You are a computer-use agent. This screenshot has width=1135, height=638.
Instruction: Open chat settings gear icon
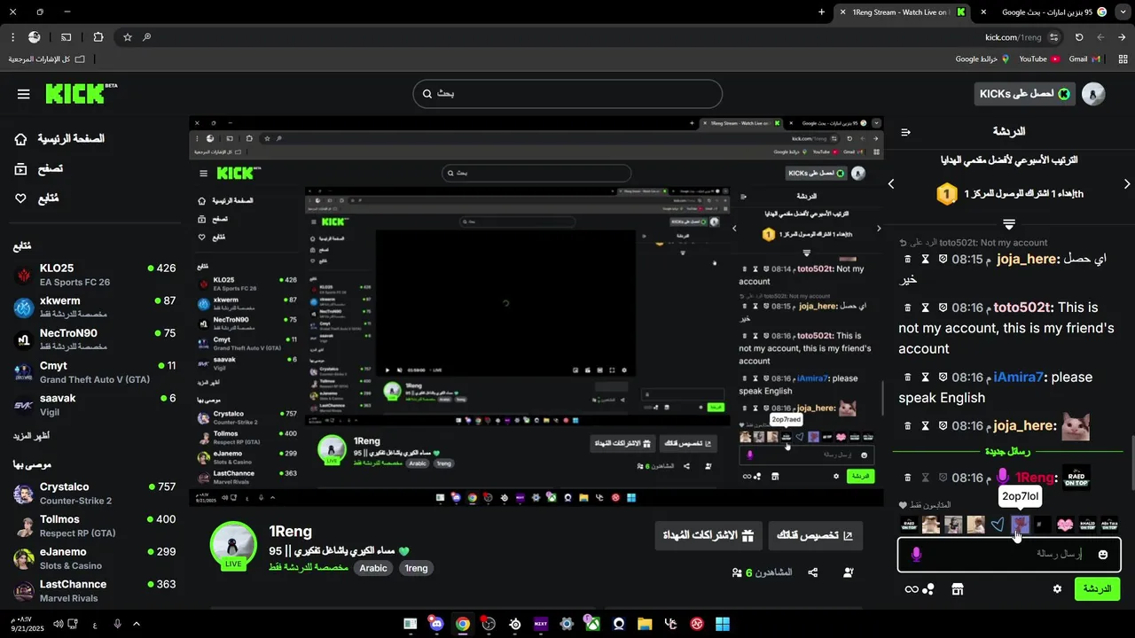pyautogui.click(x=1057, y=589)
